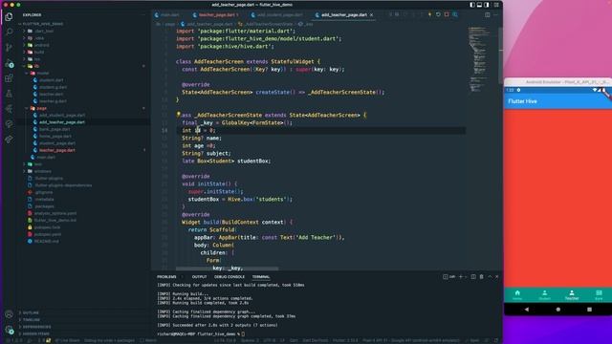The image size is (612, 344).
Task: Click the split editor icon
Action: click(x=488, y=15)
